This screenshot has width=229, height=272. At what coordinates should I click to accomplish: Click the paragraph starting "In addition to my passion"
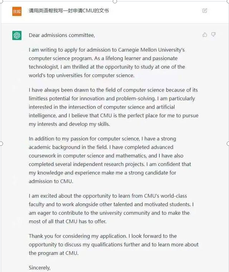(x=110, y=160)
